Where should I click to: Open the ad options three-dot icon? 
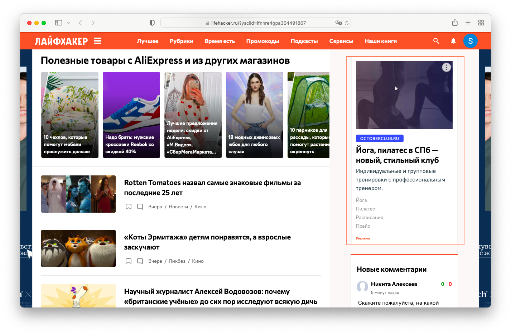[446, 67]
